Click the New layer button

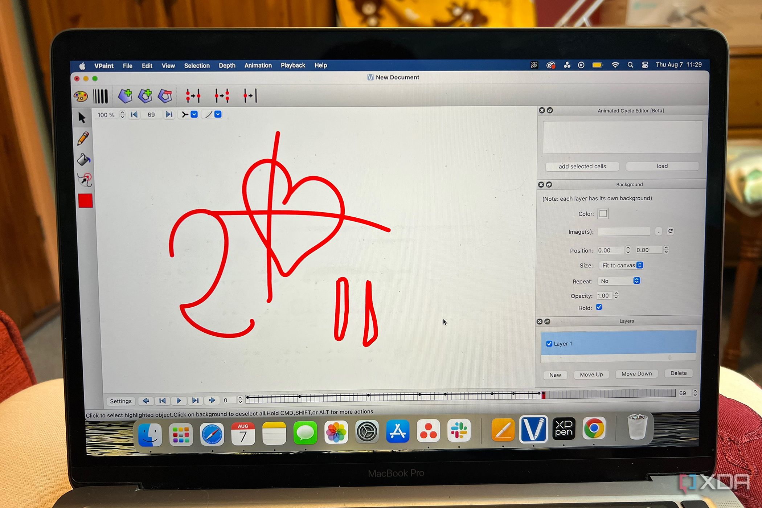pyautogui.click(x=555, y=375)
